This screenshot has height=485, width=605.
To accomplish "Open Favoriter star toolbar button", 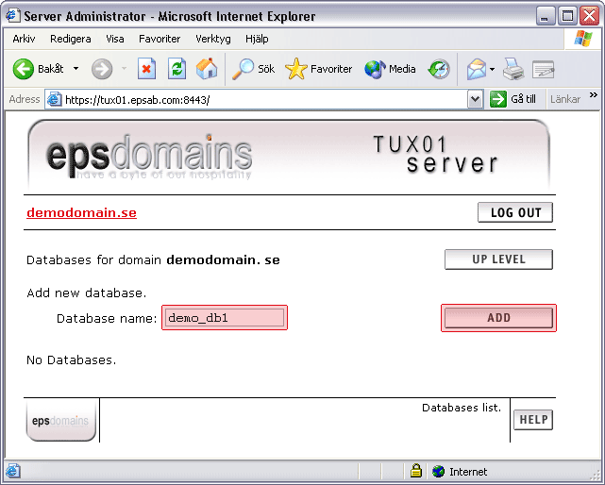I will tap(319, 69).
